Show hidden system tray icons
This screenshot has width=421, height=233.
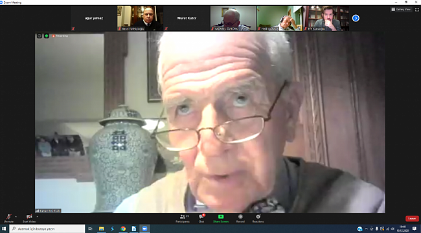pyautogui.click(x=366, y=228)
